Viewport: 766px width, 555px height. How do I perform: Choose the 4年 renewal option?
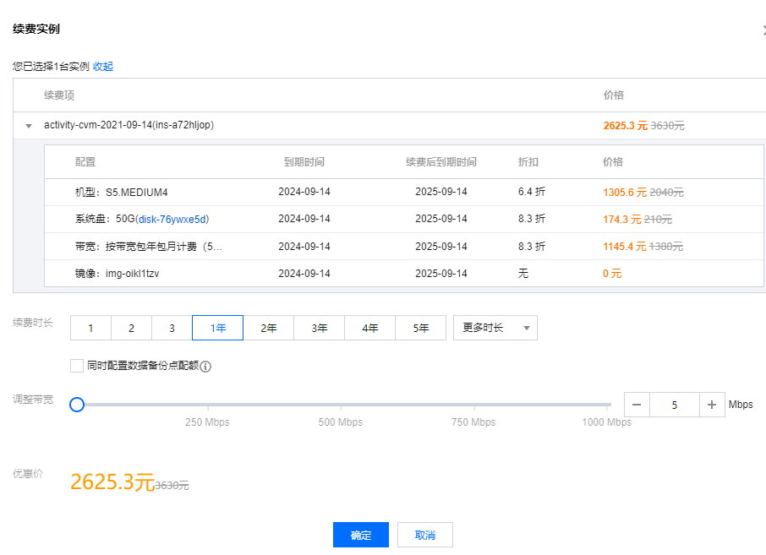click(369, 328)
